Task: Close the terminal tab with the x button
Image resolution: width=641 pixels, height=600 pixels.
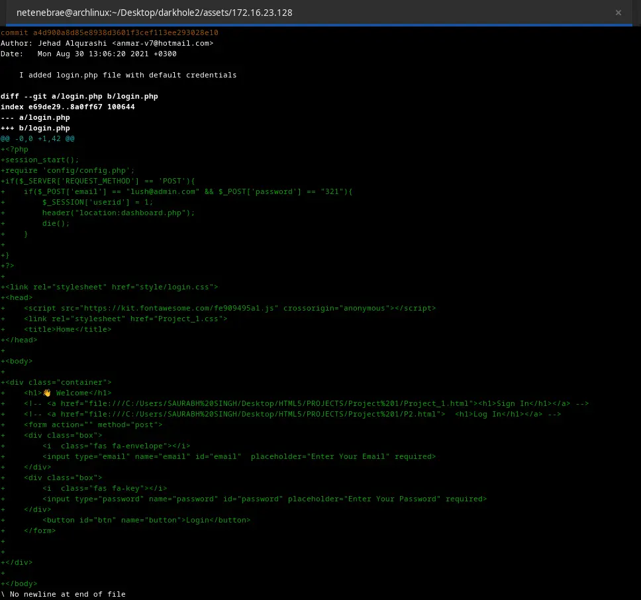Action: click(618, 13)
